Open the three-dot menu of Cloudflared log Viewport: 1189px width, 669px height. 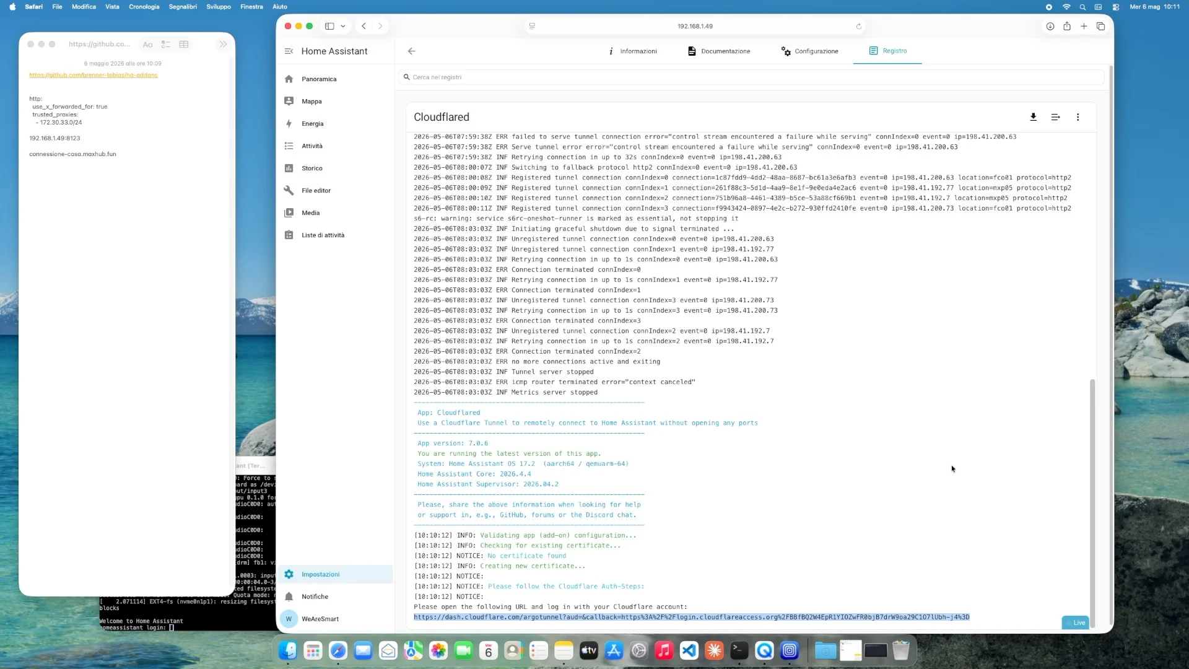[x=1078, y=117]
